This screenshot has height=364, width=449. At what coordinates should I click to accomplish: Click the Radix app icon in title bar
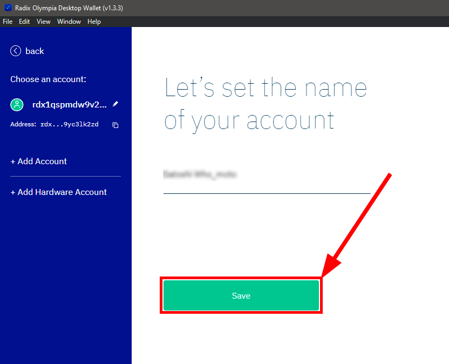(8, 8)
